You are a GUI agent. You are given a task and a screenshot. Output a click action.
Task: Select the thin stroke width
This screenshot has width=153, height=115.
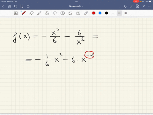113,13
